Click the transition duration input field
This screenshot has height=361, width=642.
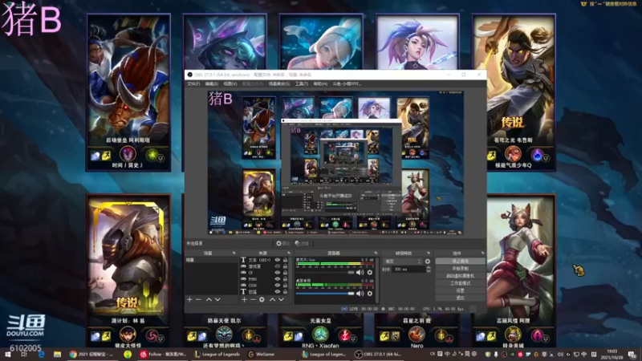(408, 270)
